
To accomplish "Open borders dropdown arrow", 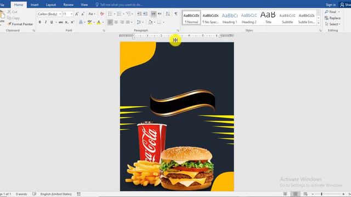I will [x=163, y=22].
